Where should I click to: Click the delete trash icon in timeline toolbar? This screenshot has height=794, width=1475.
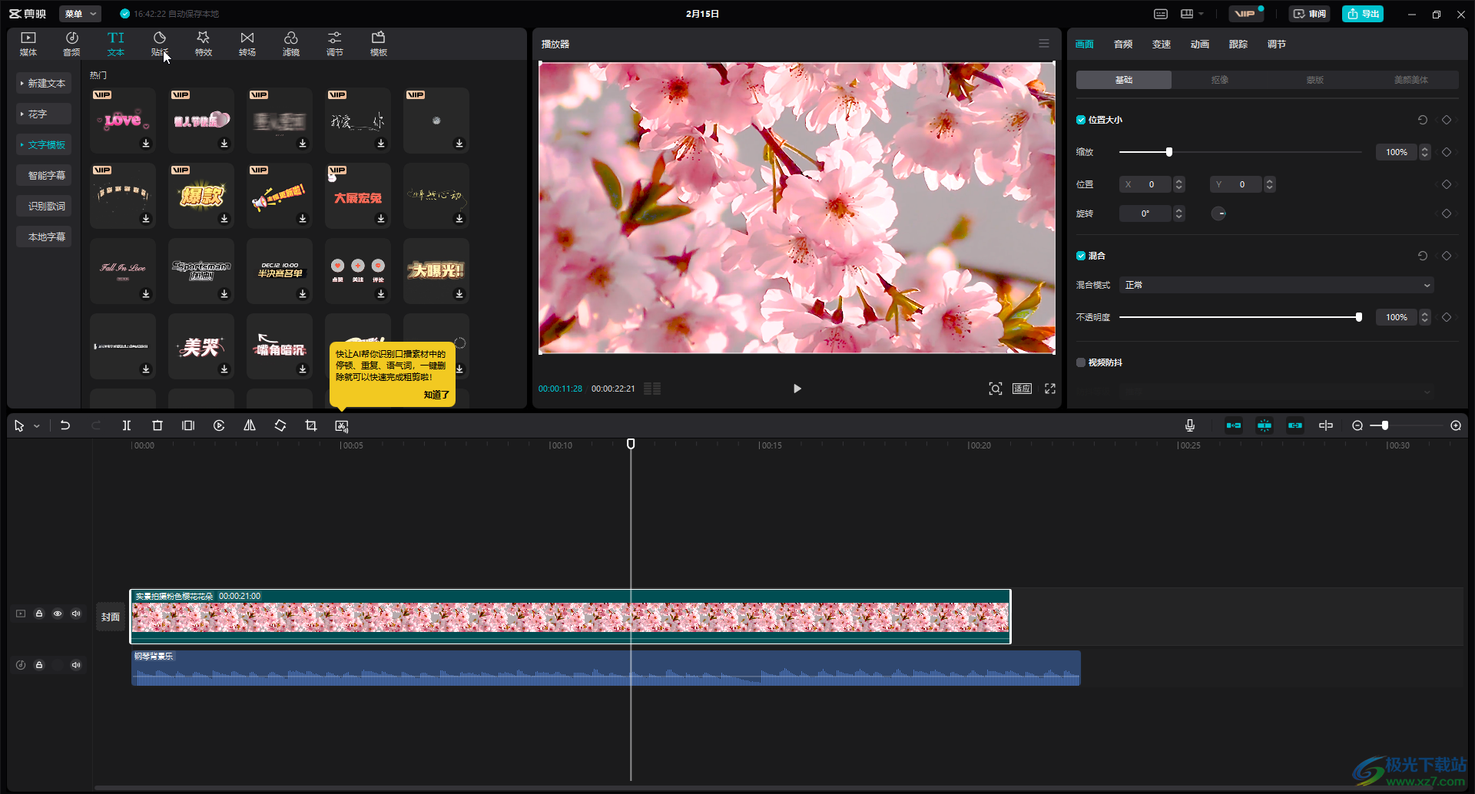point(157,425)
